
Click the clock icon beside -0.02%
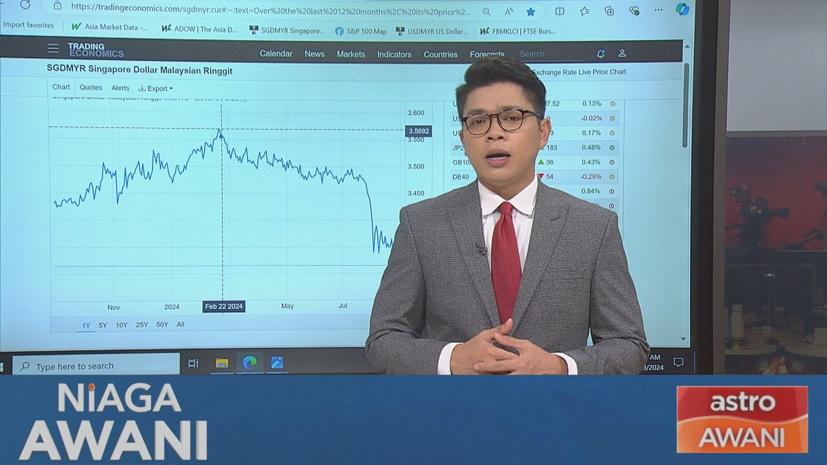coord(612,118)
